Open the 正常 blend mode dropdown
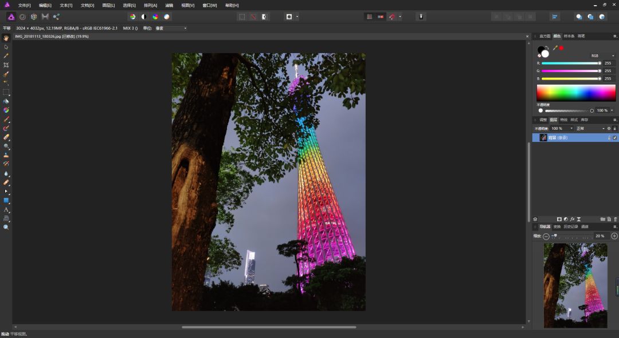 tap(590, 128)
